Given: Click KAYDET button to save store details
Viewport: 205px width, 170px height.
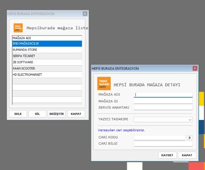Looking at the screenshot, I should [167, 155].
